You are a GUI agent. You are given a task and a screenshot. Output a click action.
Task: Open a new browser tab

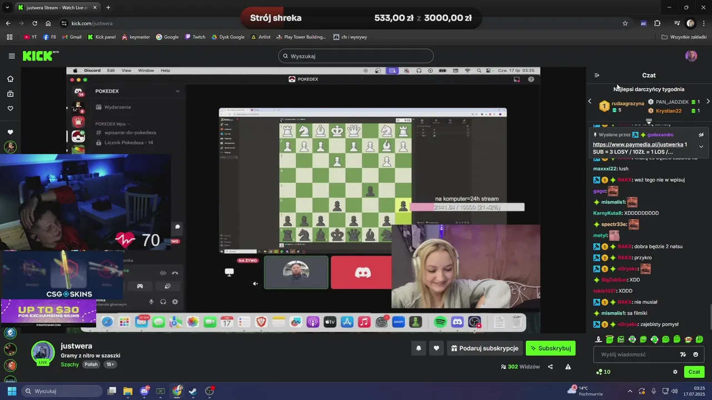coord(108,8)
